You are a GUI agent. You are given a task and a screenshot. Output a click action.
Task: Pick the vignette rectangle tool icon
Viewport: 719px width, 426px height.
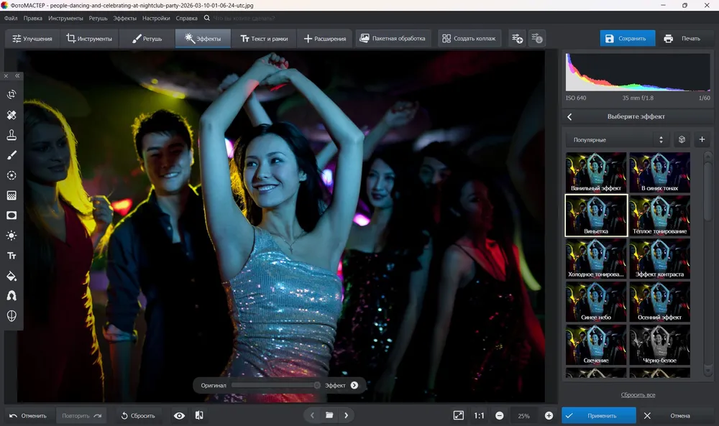pos(12,216)
